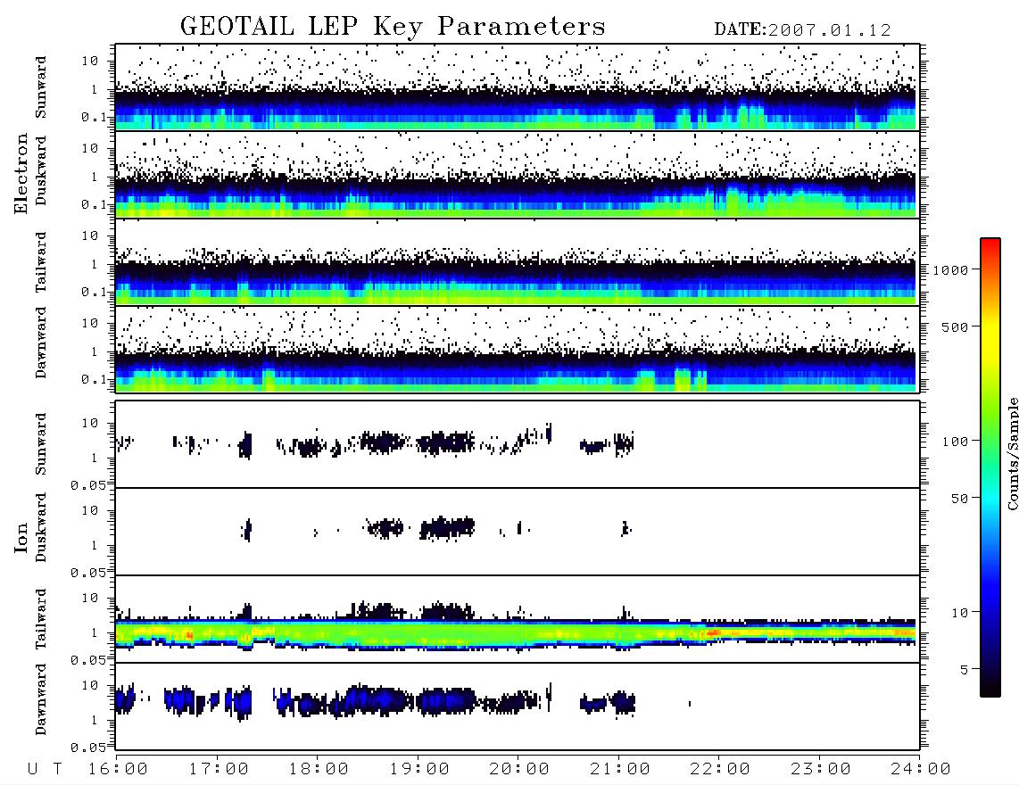Click the Ion Duskward spectrogram panel
This screenshot has width=1019, height=785.
coord(518,532)
